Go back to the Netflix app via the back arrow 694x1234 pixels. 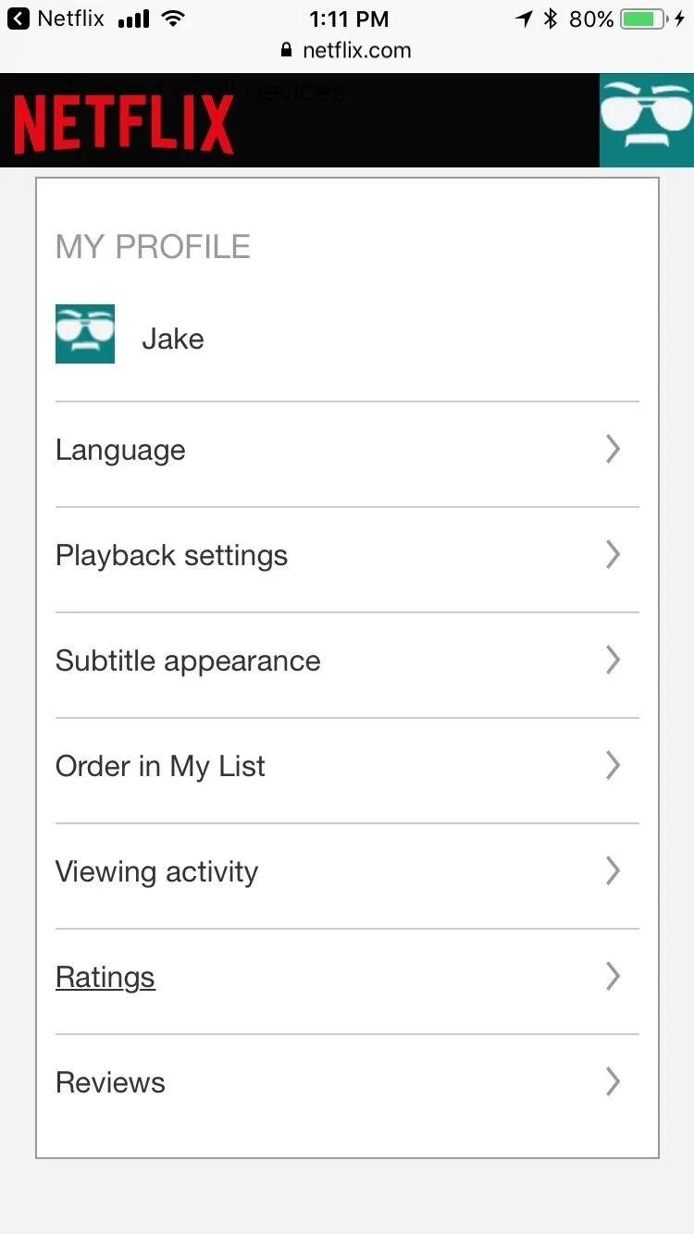tap(18, 19)
